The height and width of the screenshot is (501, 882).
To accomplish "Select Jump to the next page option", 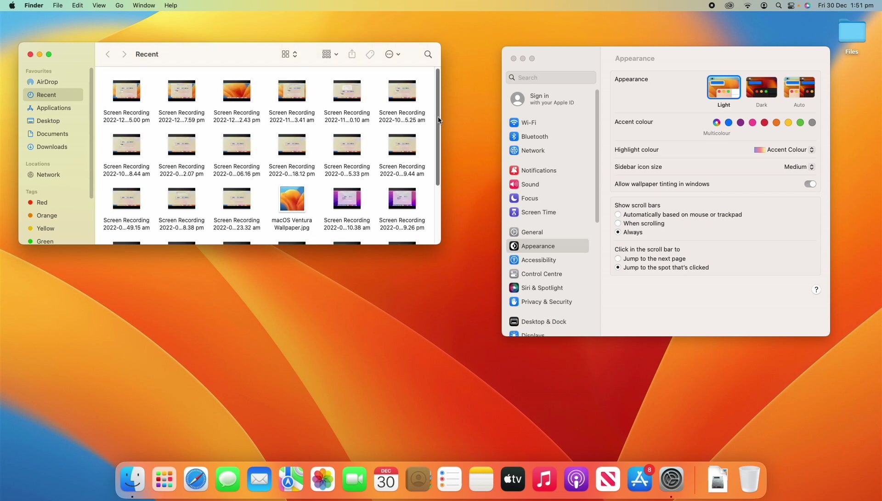I will [x=618, y=259].
